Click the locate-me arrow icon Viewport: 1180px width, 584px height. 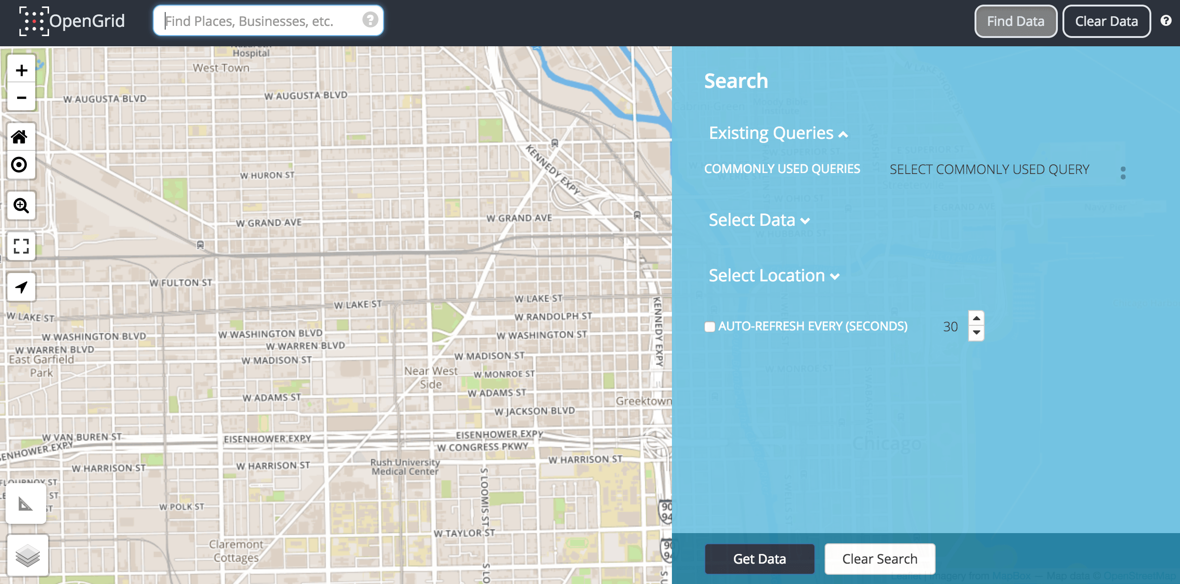pyautogui.click(x=21, y=287)
